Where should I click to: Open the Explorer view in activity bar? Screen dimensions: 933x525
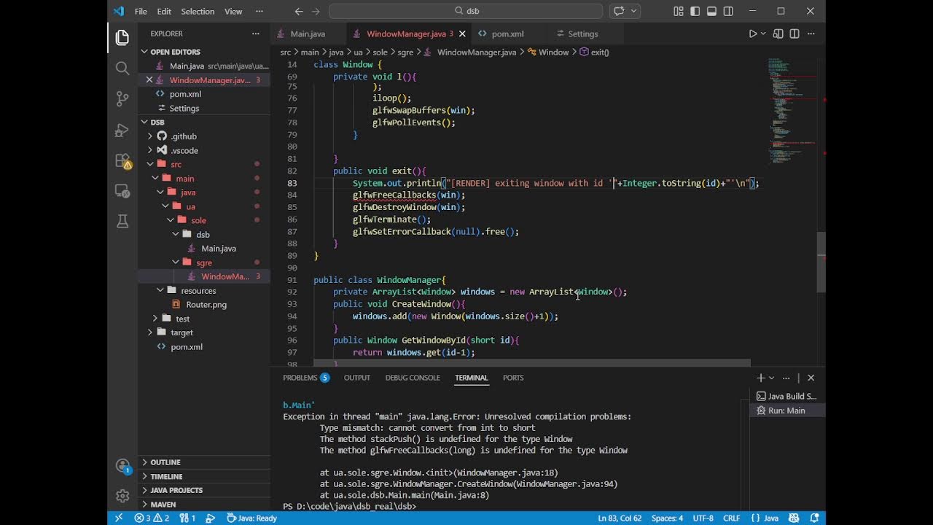coord(122,37)
